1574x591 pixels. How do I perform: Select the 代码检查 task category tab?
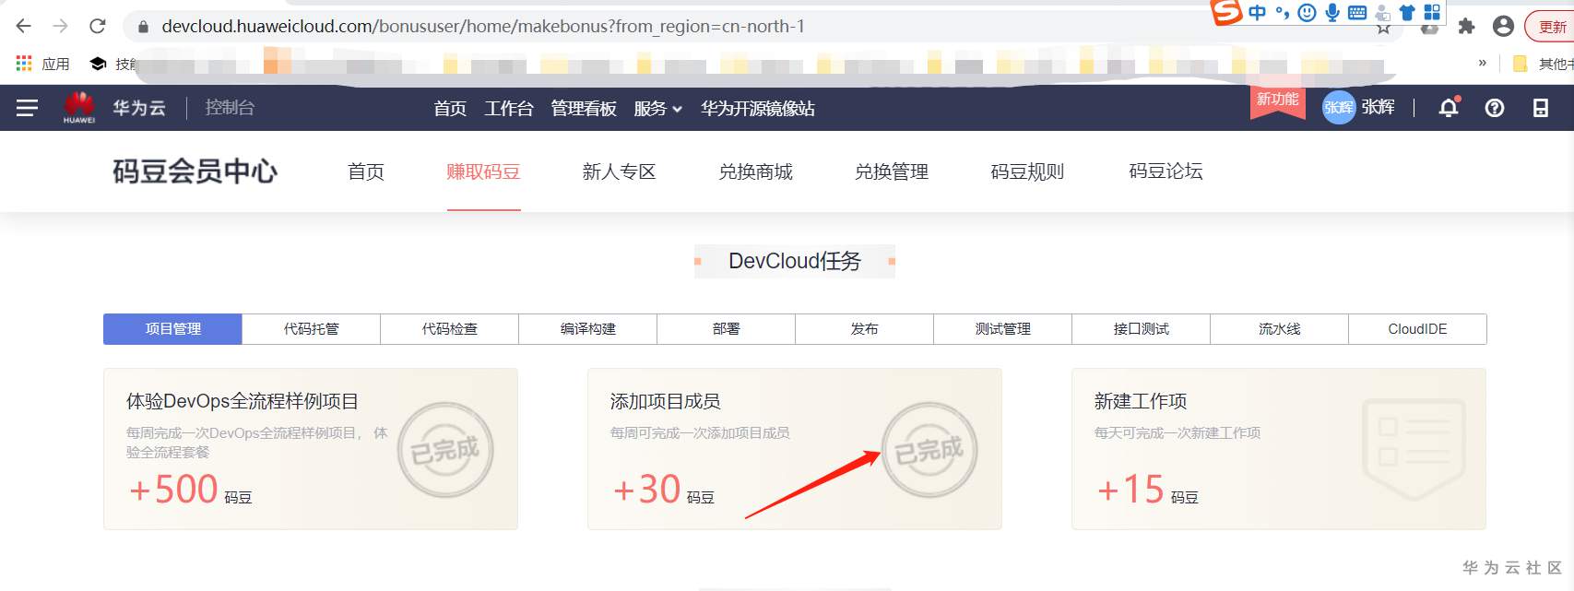pos(450,329)
